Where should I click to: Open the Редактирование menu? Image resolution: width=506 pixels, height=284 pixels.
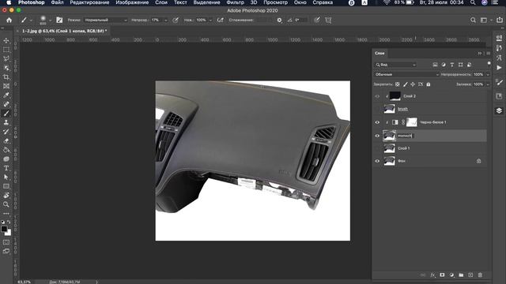pos(89,2)
